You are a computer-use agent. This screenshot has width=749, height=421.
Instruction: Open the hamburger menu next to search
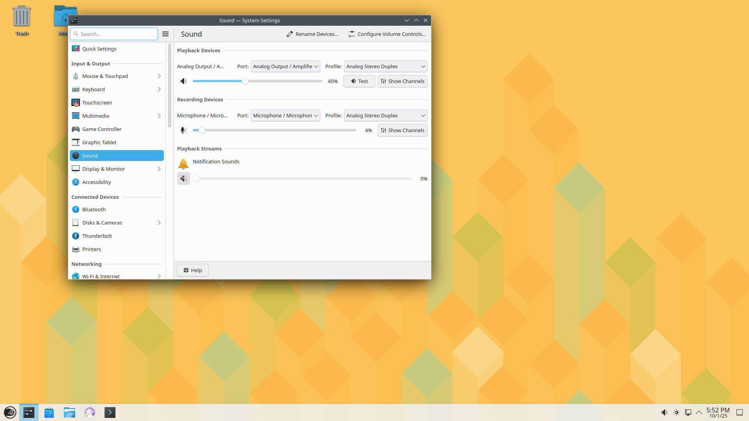(x=165, y=34)
